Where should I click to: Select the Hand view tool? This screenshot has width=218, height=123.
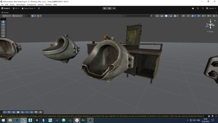click(3, 22)
